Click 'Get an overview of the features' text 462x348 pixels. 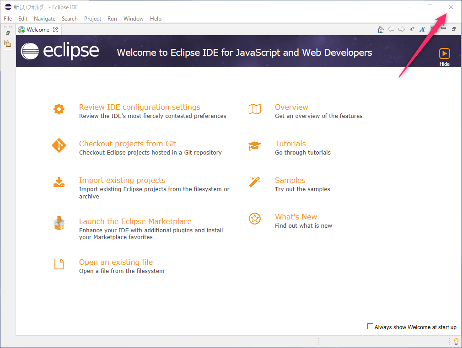pyautogui.click(x=318, y=116)
